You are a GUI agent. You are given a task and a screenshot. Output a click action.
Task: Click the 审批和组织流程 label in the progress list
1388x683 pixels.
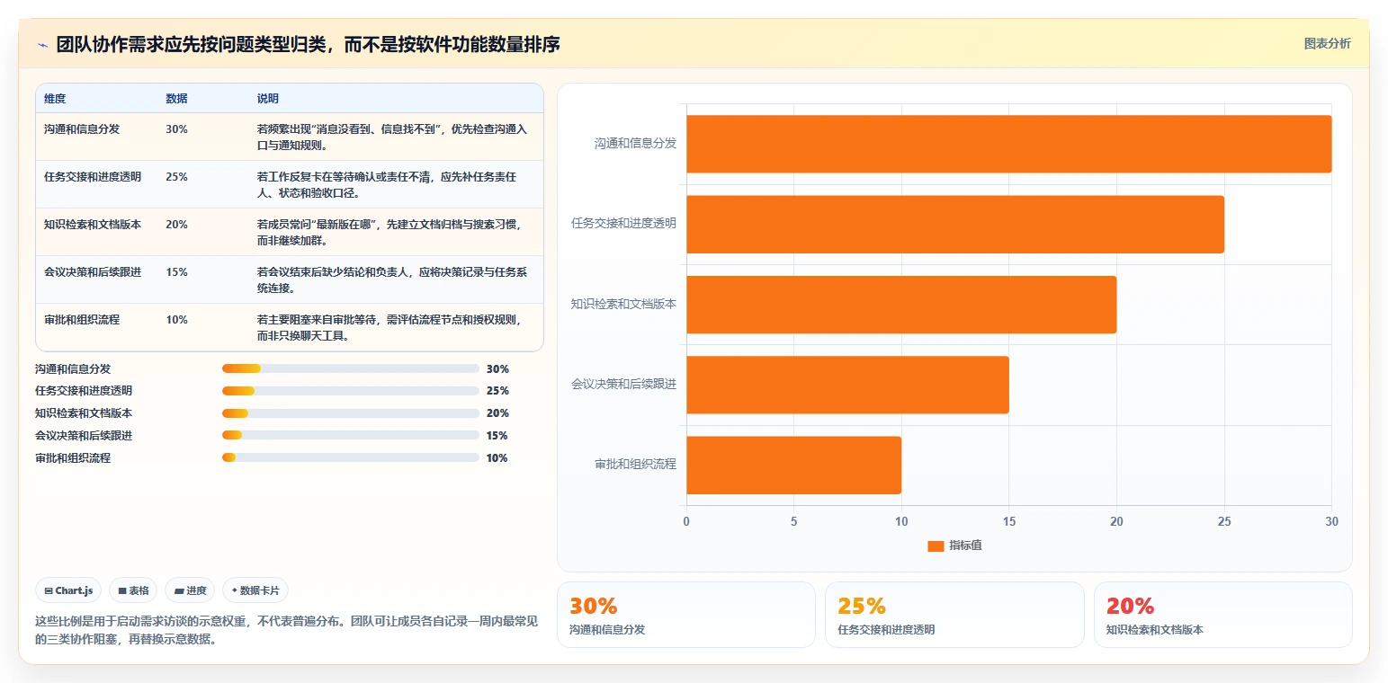[x=73, y=457]
